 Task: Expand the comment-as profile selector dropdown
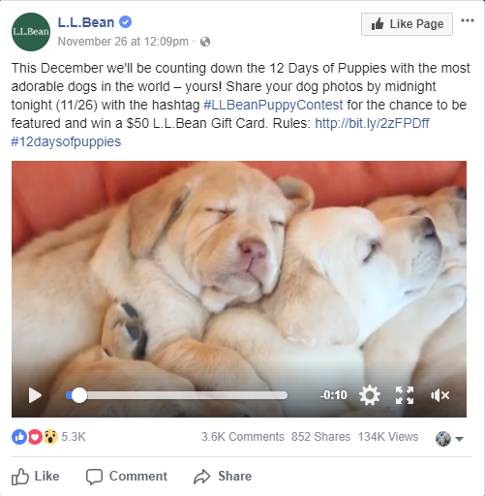[449, 439]
